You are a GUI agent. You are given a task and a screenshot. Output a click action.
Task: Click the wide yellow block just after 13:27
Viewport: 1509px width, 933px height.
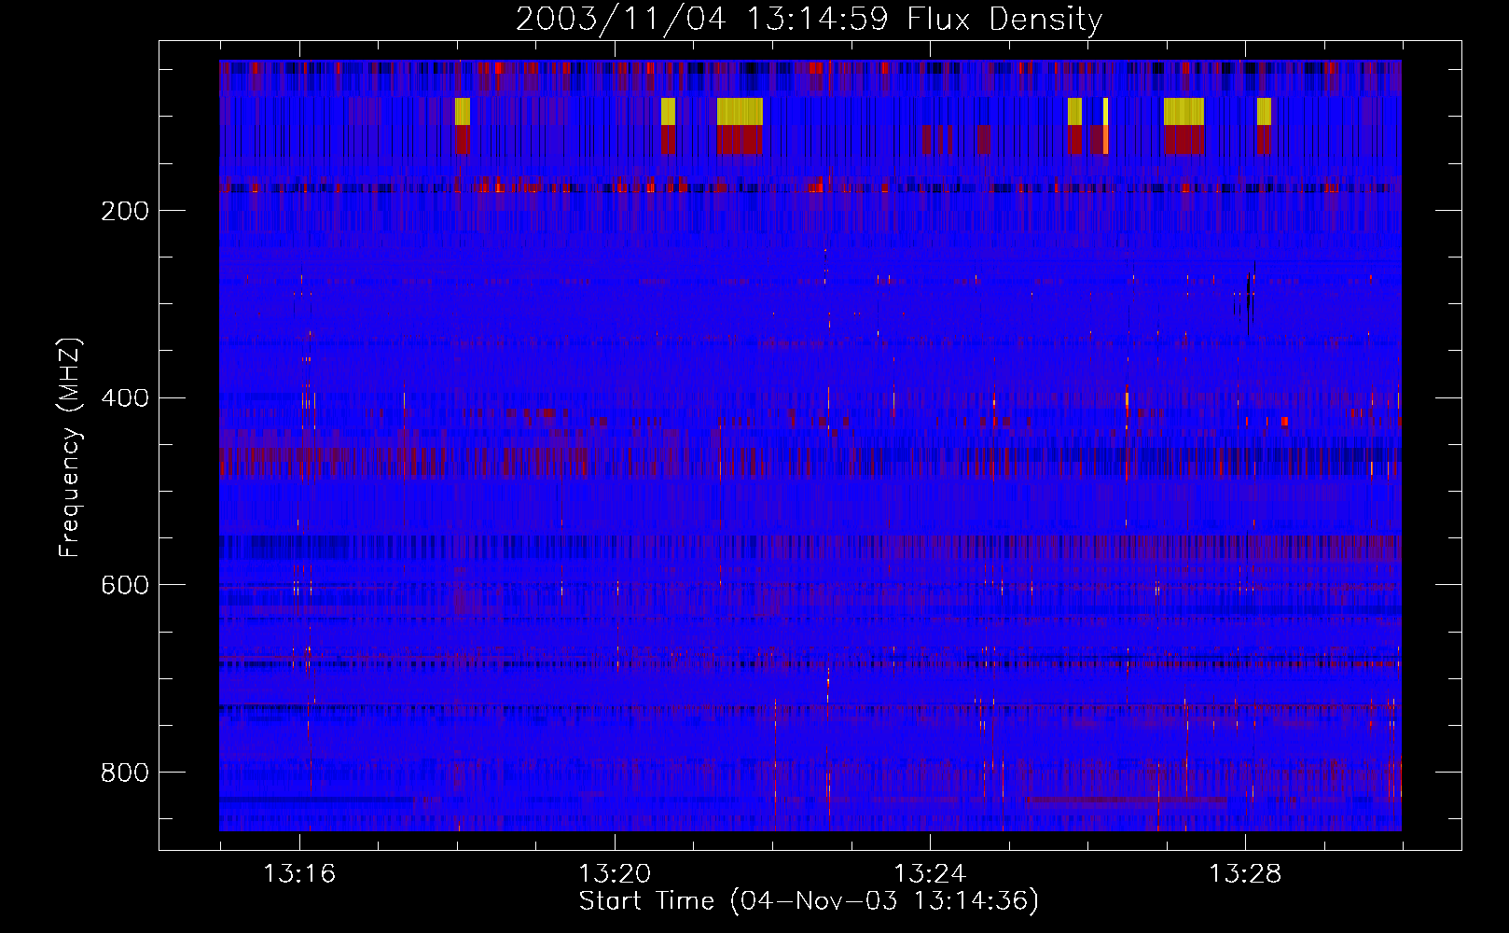(x=1184, y=112)
